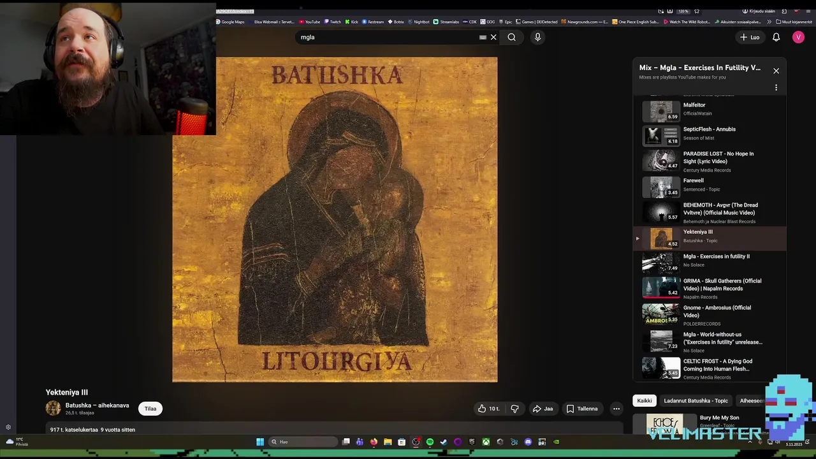Open File Explorer from the taskbar
The height and width of the screenshot is (459, 816).
click(x=388, y=442)
